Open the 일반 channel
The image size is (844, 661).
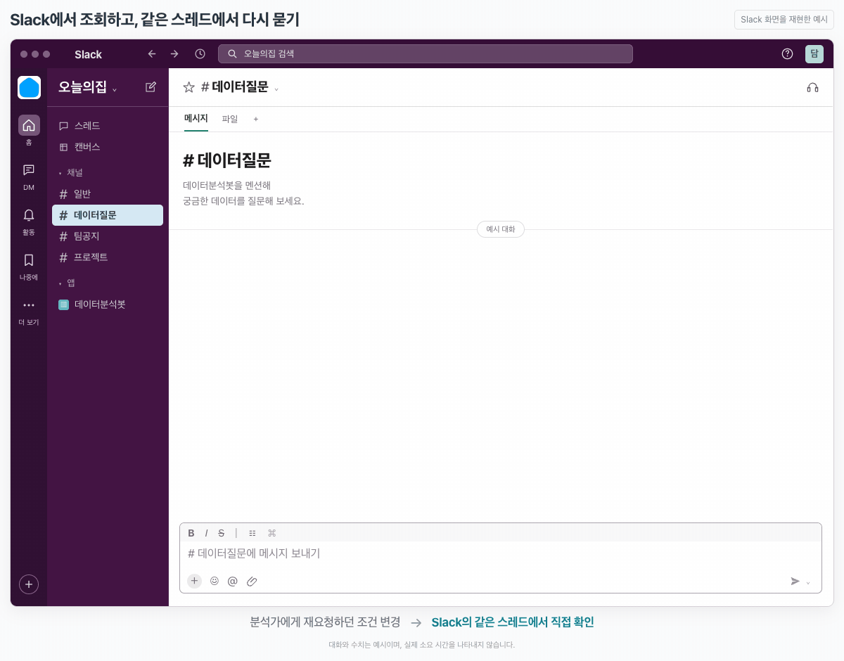[108, 194]
